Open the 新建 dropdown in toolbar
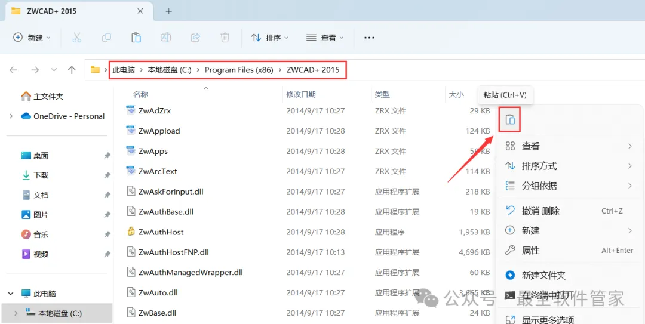This screenshot has width=645, height=324. tap(32, 38)
